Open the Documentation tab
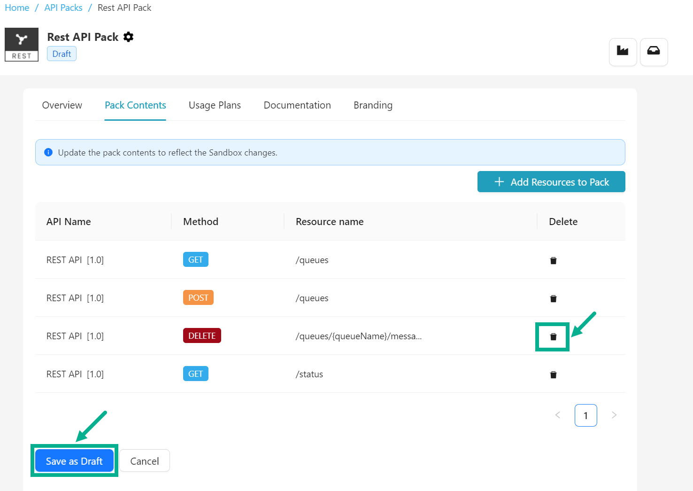The height and width of the screenshot is (491, 693). point(297,105)
